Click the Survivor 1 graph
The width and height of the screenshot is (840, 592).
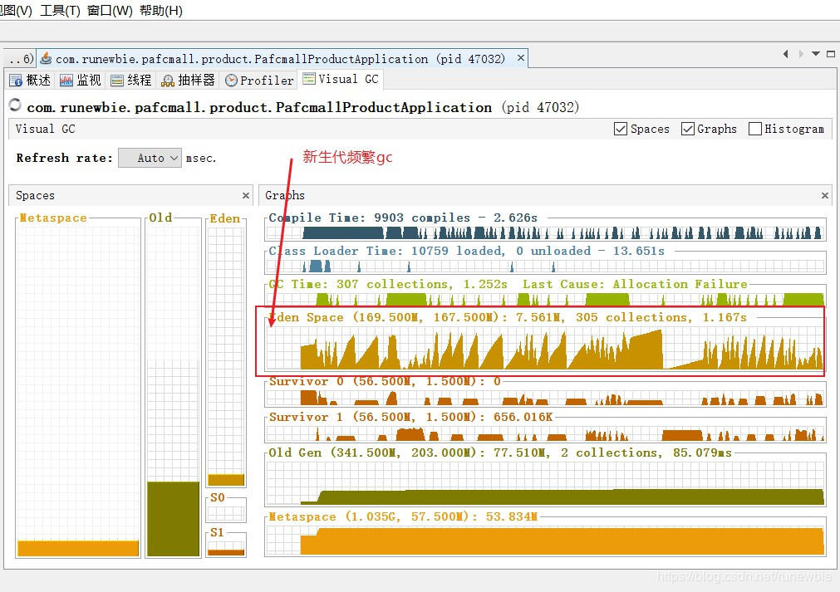point(545,432)
